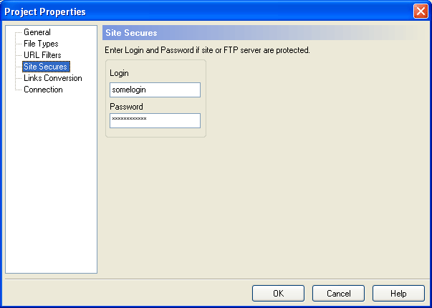Click into the Login text field

[155, 90]
